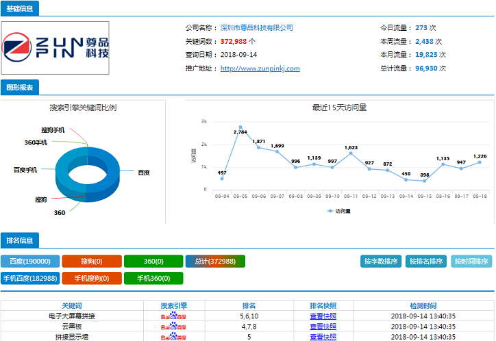Click keyword 云黑板
The height and width of the screenshot is (341, 496).
(72, 327)
